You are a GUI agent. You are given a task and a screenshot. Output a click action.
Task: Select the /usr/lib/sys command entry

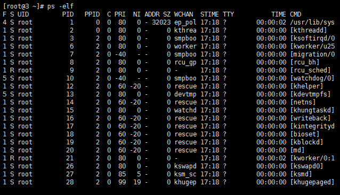click(x=312, y=22)
